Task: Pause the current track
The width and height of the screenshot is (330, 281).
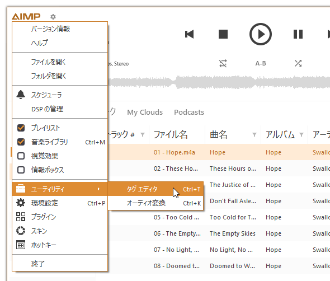Action: pos(298,34)
